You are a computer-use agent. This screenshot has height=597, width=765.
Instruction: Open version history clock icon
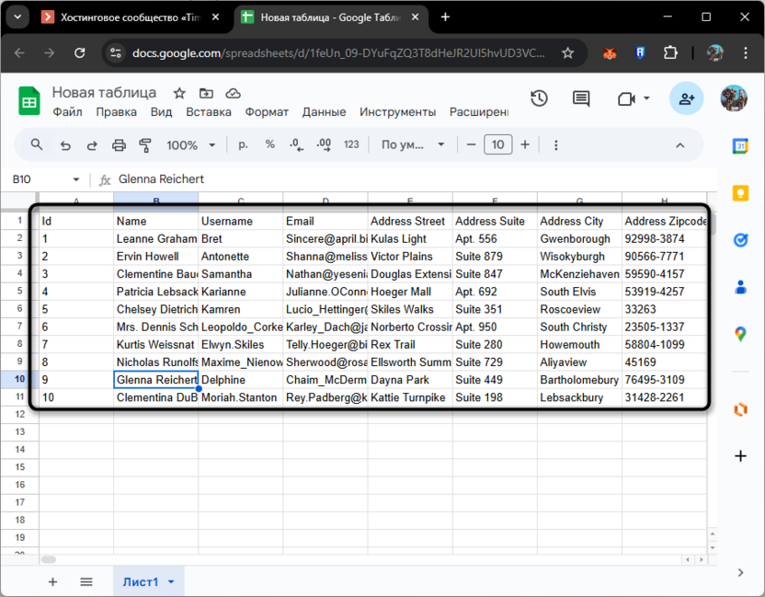tap(540, 98)
